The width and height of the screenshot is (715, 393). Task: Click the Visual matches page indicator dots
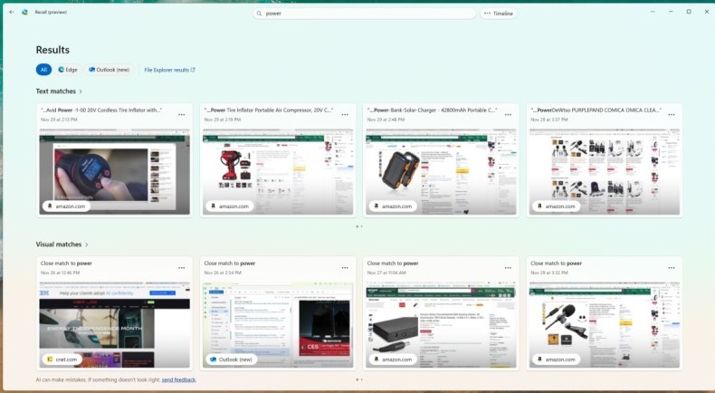(359, 379)
